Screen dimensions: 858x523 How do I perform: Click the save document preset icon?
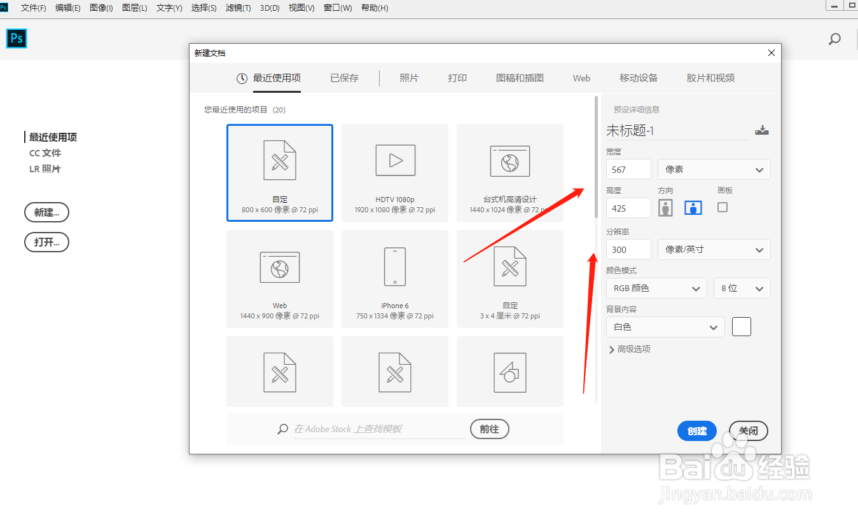coord(761,130)
